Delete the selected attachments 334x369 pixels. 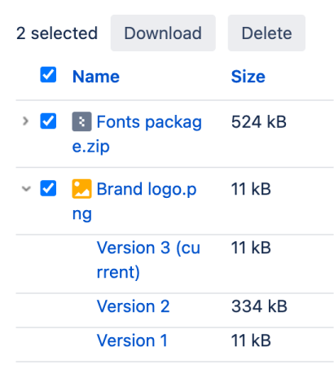click(x=266, y=33)
